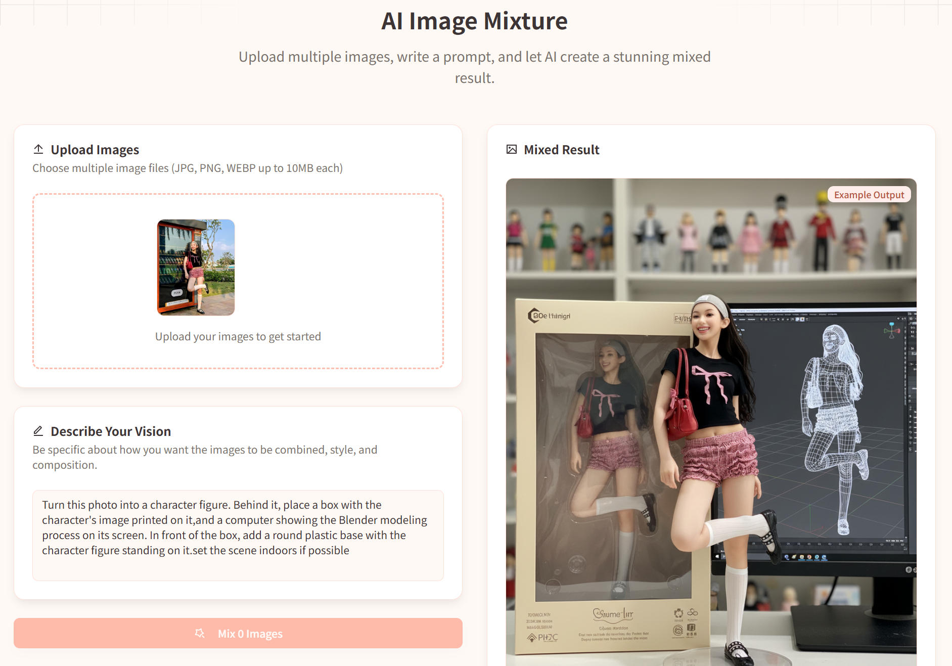This screenshot has height=666, width=952.
Task: Click the Mixed Result heading
Action: 561,150
